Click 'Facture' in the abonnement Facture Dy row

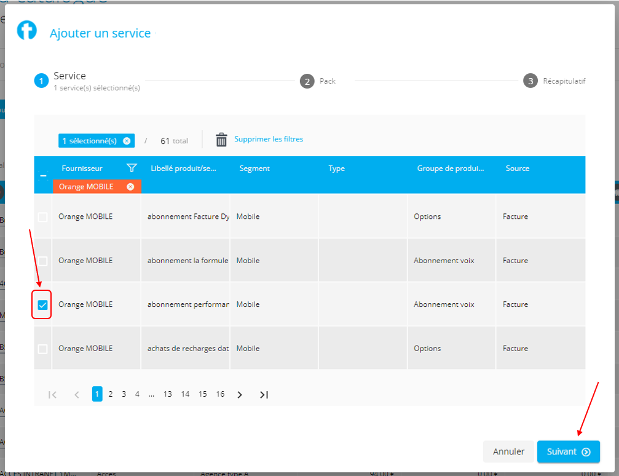click(x=516, y=216)
